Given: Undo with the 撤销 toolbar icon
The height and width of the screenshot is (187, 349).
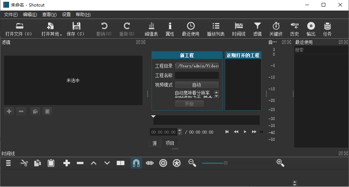Looking at the screenshot, I should coord(104,29).
